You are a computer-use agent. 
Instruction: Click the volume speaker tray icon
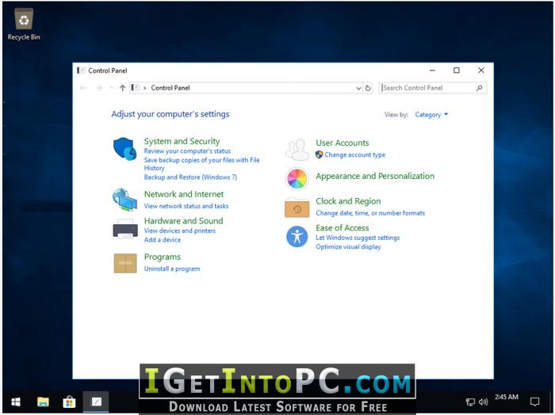(x=483, y=402)
